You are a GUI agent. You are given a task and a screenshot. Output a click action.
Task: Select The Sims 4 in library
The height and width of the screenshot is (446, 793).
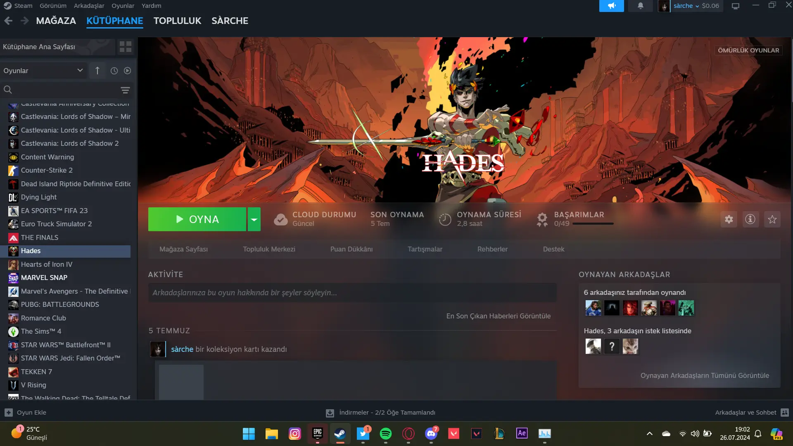66,331
